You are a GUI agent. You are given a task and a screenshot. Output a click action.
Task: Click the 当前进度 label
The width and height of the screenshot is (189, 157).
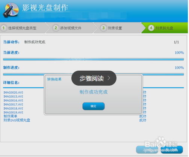(11, 53)
